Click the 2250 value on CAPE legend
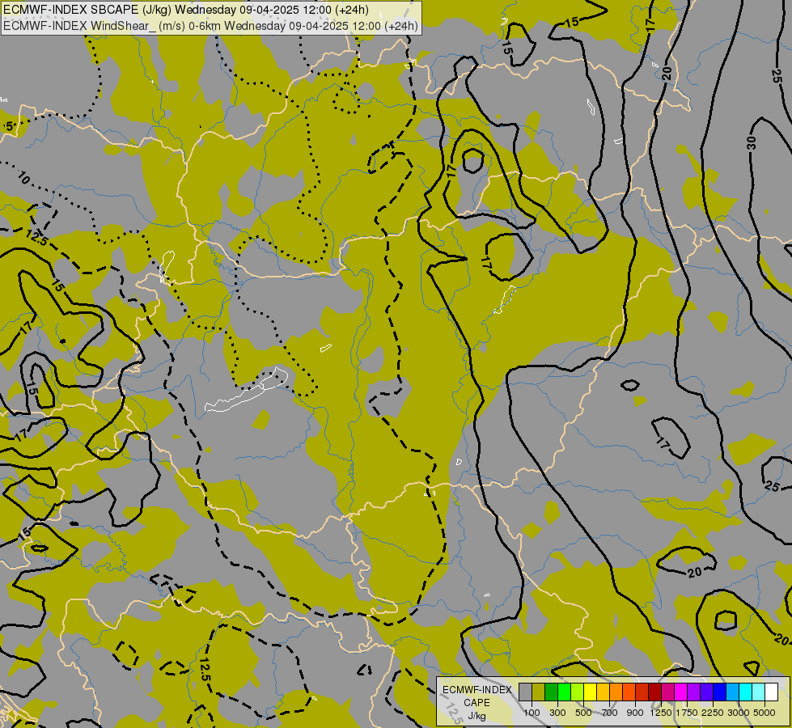The height and width of the screenshot is (728, 792). click(x=713, y=713)
